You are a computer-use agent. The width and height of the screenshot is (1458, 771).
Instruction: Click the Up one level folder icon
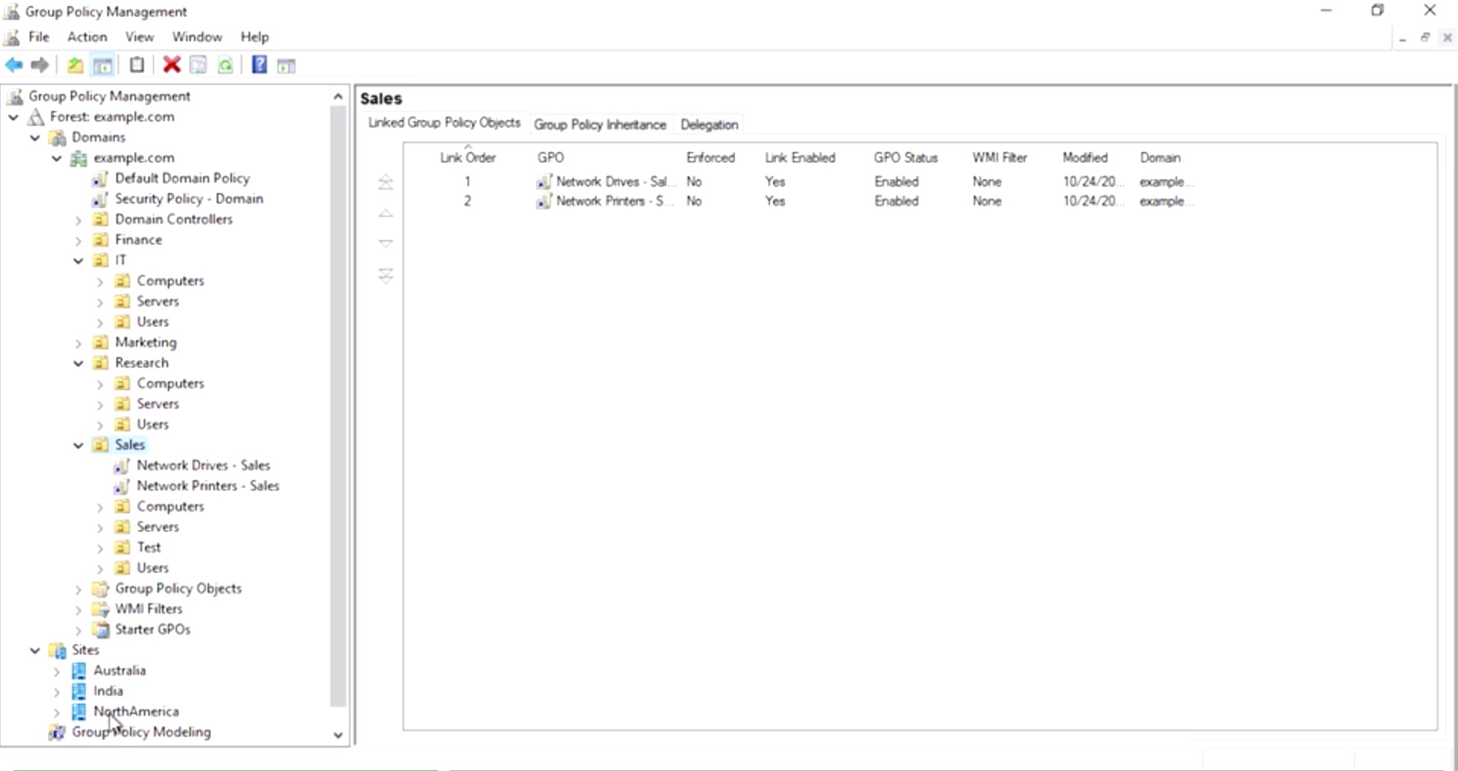coord(74,65)
